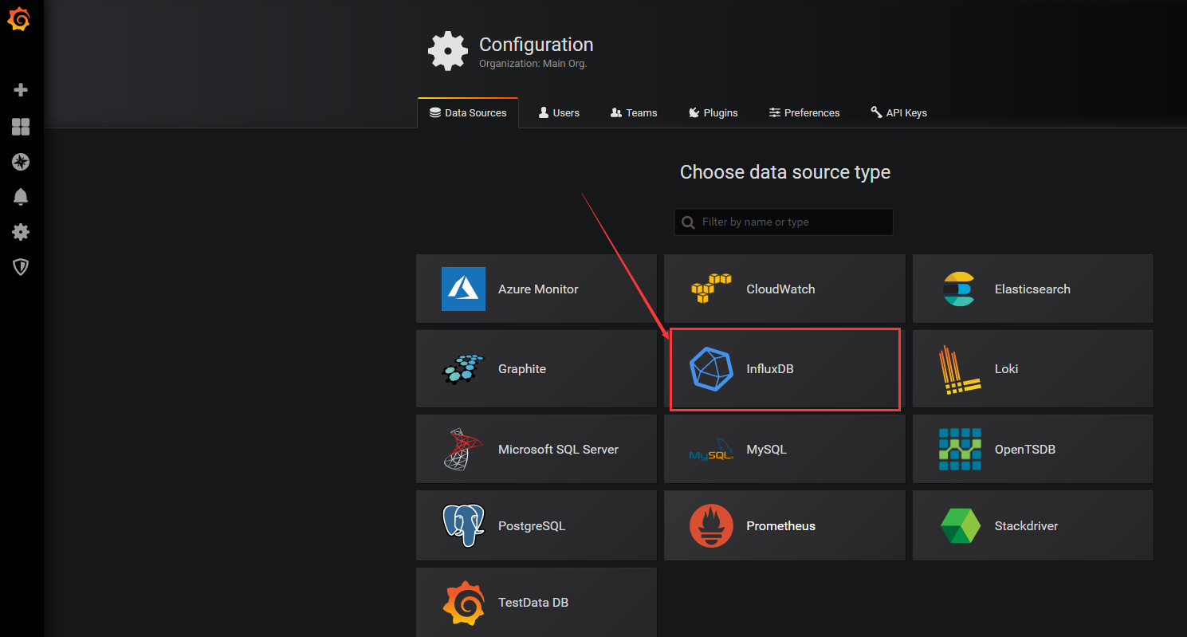Viewport: 1187px width, 637px height.
Task: Select the Prometheus label
Action: click(780, 526)
